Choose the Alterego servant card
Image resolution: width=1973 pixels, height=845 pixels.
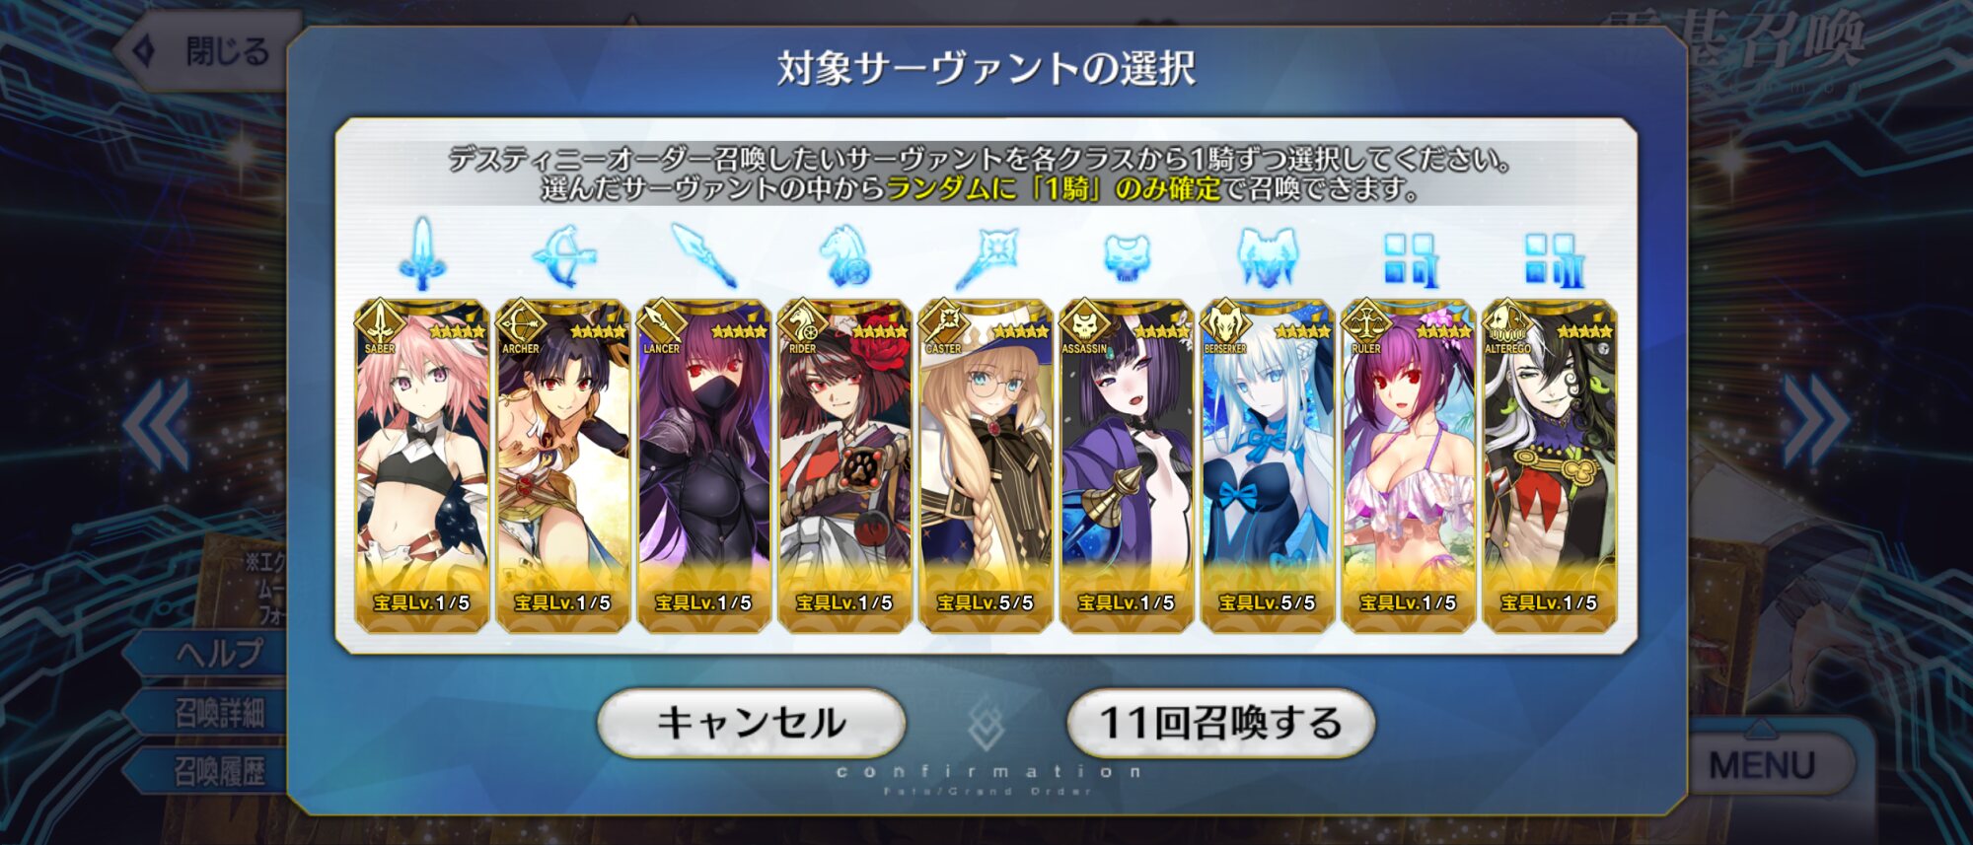pyautogui.click(x=1550, y=464)
